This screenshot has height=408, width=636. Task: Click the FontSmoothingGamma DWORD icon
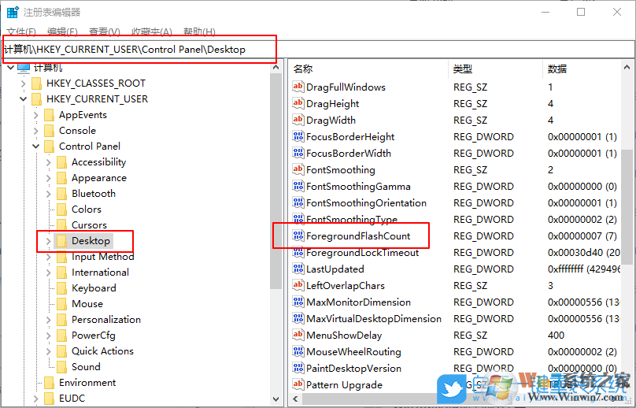point(298,187)
